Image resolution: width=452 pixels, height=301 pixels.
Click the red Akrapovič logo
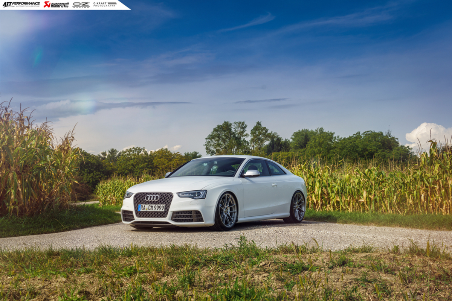(56, 5)
